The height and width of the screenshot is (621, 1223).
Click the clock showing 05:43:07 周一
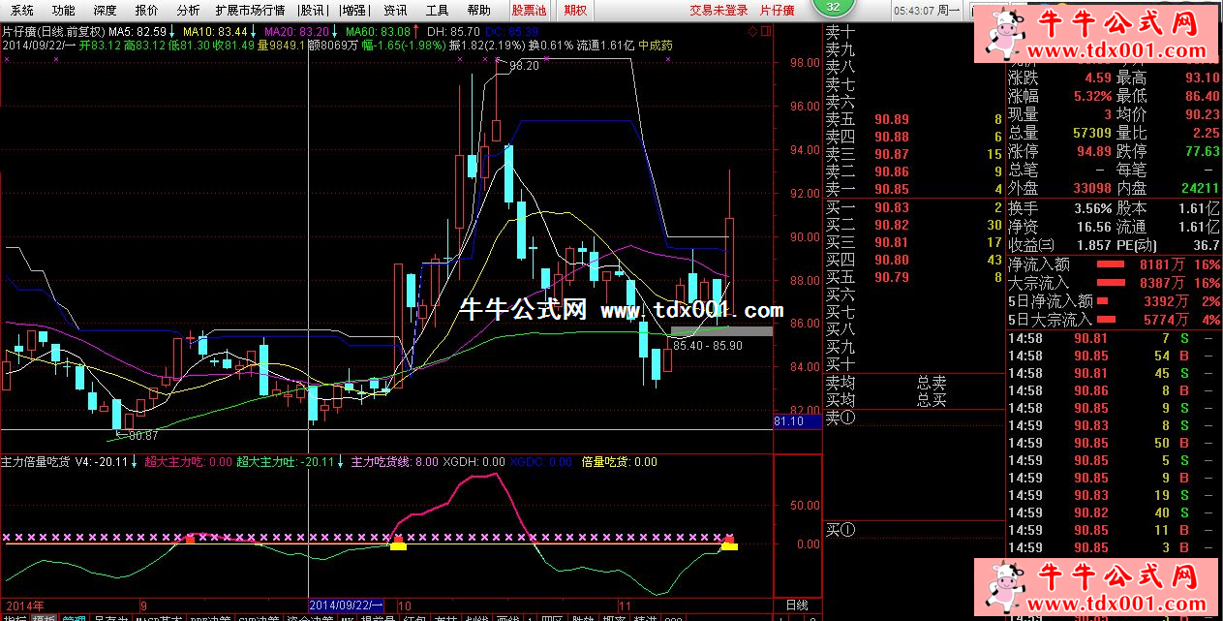point(928,10)
